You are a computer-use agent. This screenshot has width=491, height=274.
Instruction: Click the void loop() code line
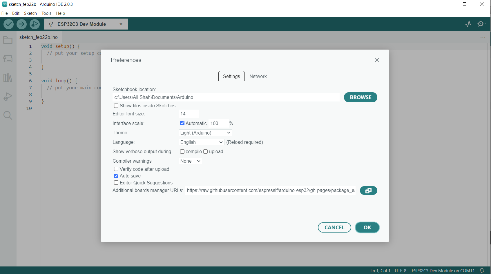tap(59, 81)
